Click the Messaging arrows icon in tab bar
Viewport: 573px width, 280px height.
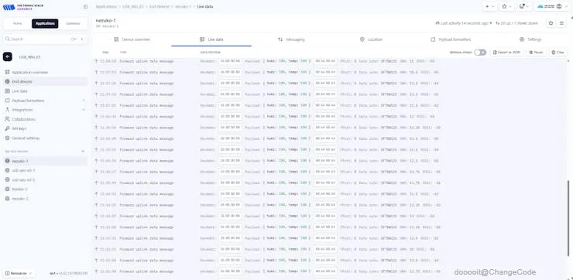click(280, 39)
